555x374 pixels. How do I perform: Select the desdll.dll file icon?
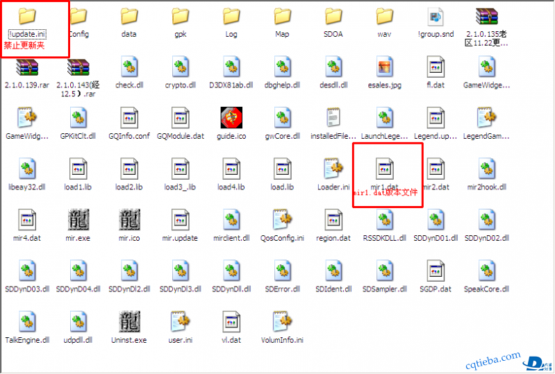pos(333,67)
